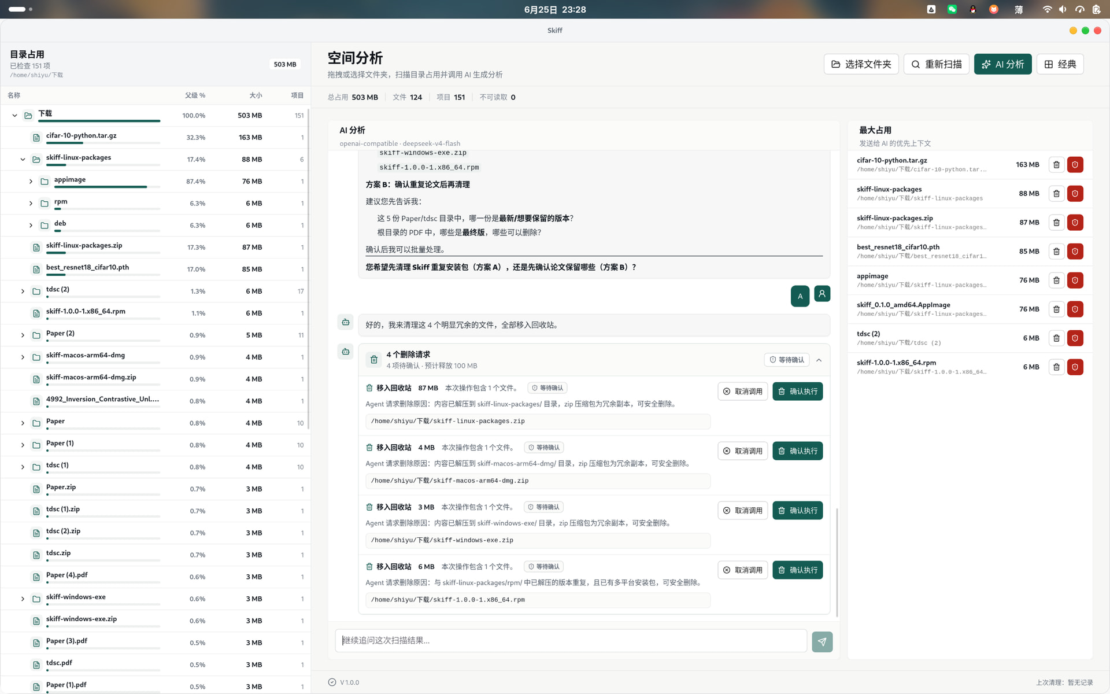The width and height of the screenshot is (1110, 694).
Task: Select 4992_Inversion_Contrastive_Unl… file in the tree
Action: (155, 401)
